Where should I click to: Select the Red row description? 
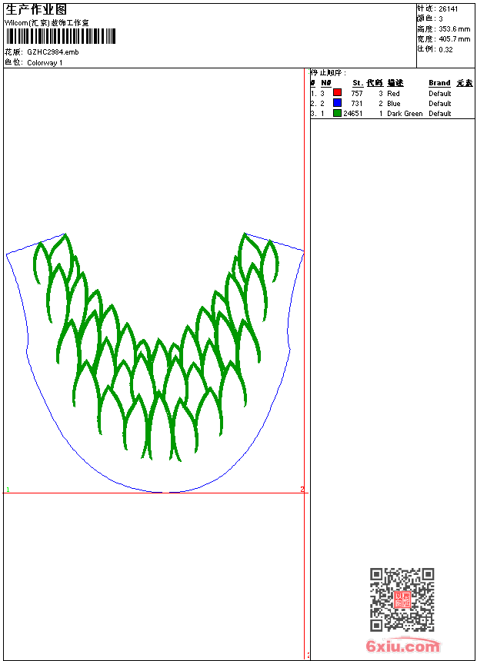click(393, 93)
